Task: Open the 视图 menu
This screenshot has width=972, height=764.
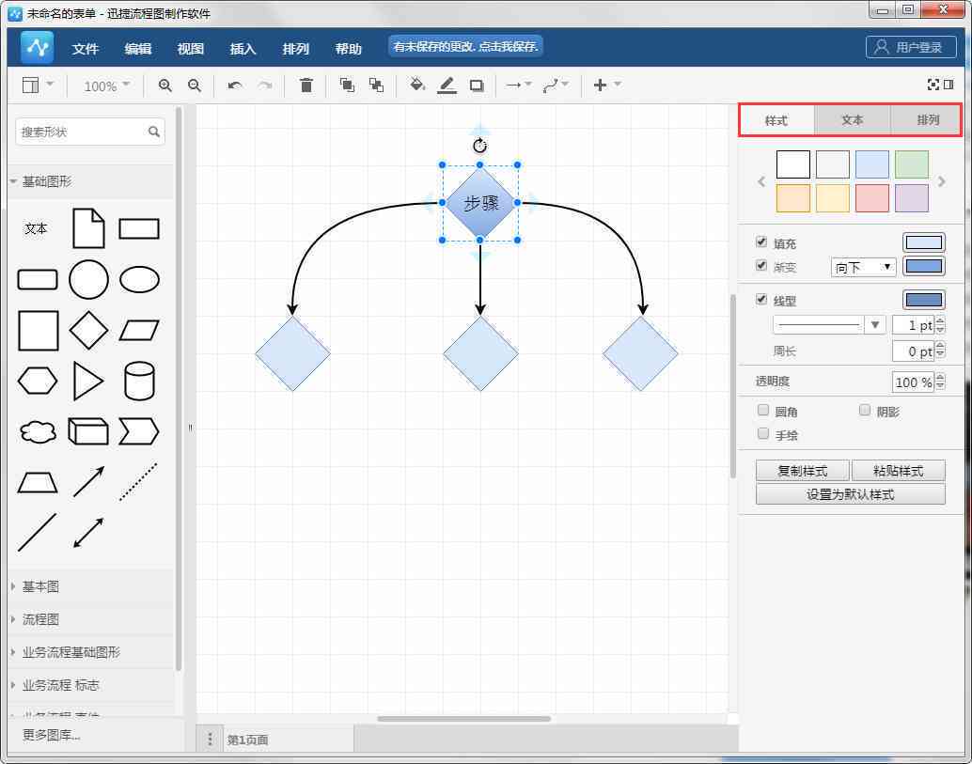Action: tap(190, 48)
